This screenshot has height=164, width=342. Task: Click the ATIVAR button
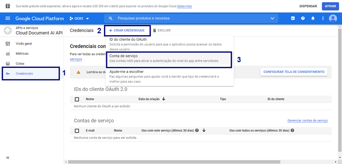pos(330,6)
